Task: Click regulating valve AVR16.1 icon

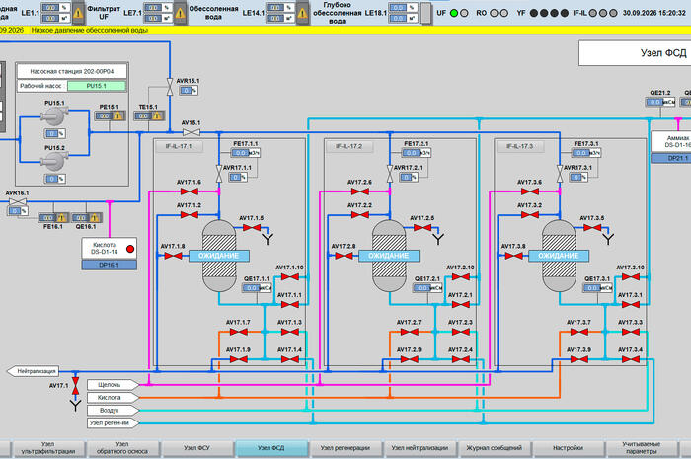Action: [x=18, y=201]
